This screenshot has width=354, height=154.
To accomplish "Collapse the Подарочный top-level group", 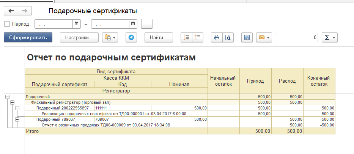I will pyautogui.click(x=8, y=97).
